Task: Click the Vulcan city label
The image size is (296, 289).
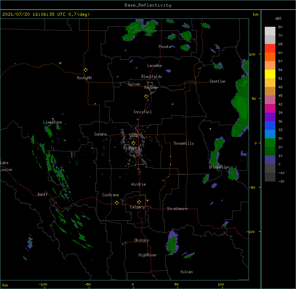Action: point(186,272)
